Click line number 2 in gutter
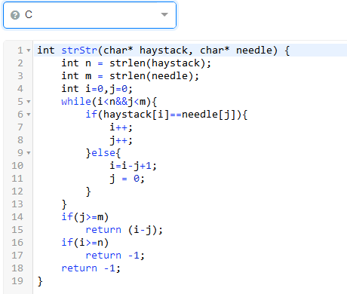Screen dimensions: 347x294 [20, 63]
